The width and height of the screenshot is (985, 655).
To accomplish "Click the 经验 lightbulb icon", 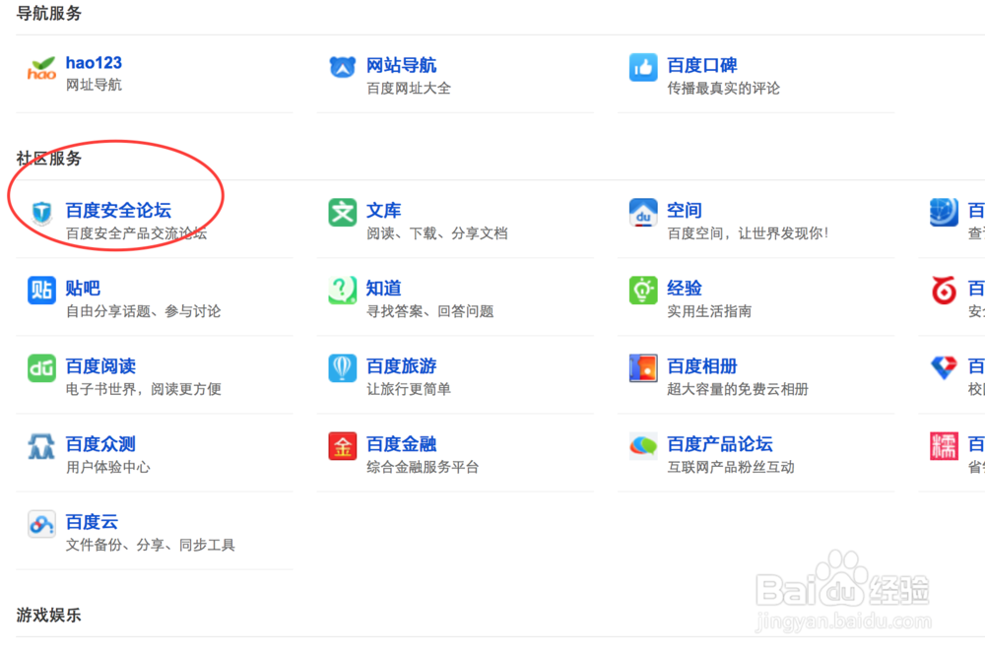I will click(643, 291).
